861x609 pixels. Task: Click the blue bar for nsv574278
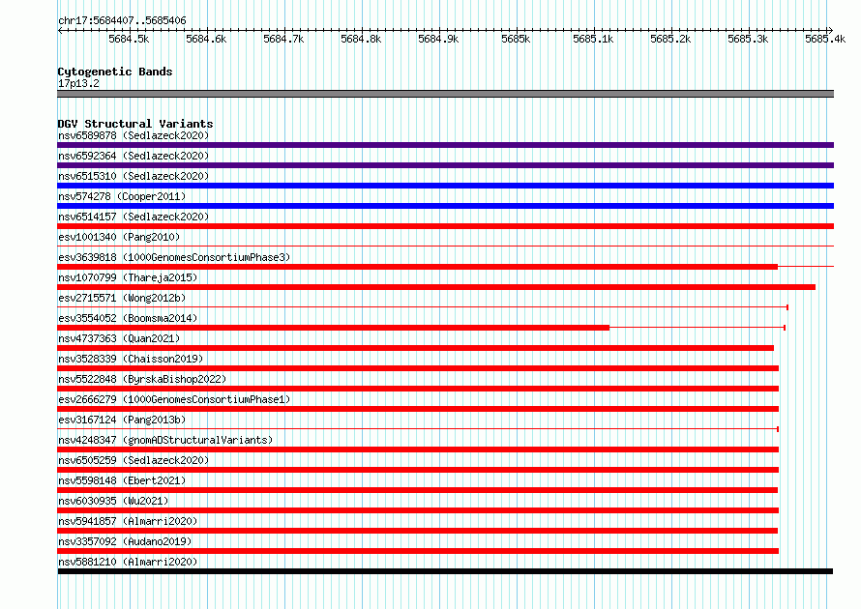click(445, 206)
